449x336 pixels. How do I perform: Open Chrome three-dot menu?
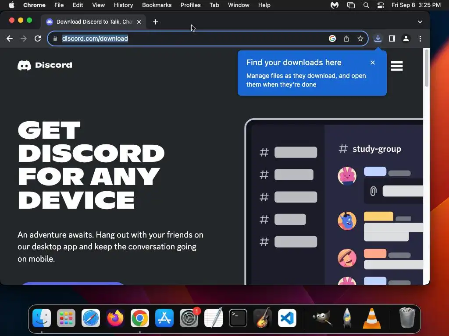[420, 38]
